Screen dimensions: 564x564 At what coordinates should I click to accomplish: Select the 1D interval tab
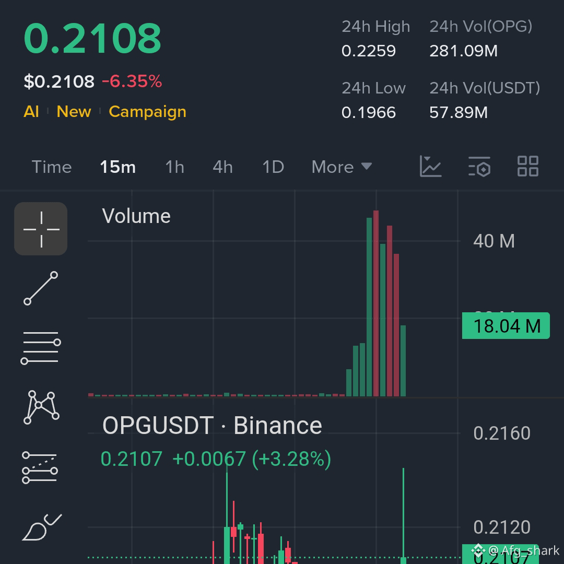[273, 167]
